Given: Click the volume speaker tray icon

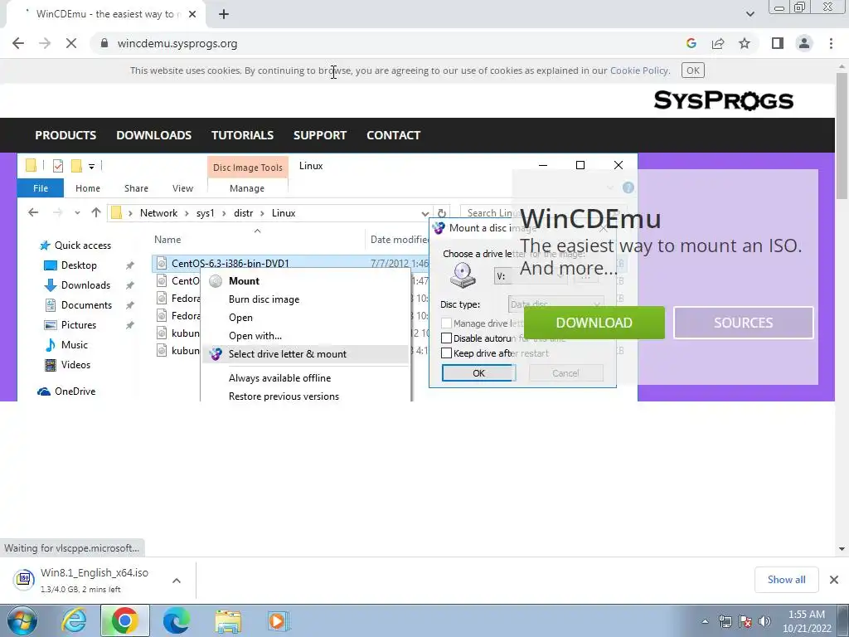Looking at the screenshot, I should (x=764, y=621).
